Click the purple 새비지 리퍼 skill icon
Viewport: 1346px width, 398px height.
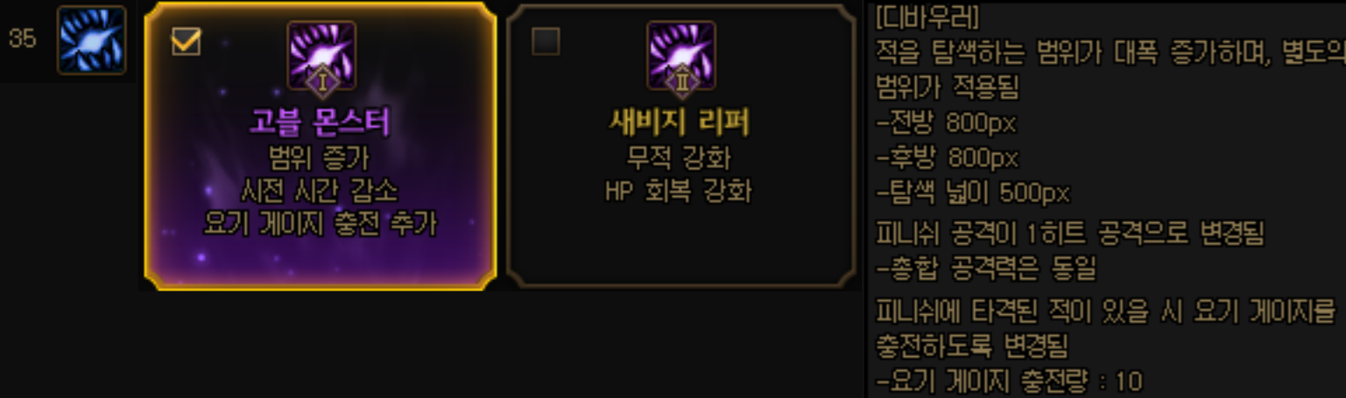pos(681,54)
